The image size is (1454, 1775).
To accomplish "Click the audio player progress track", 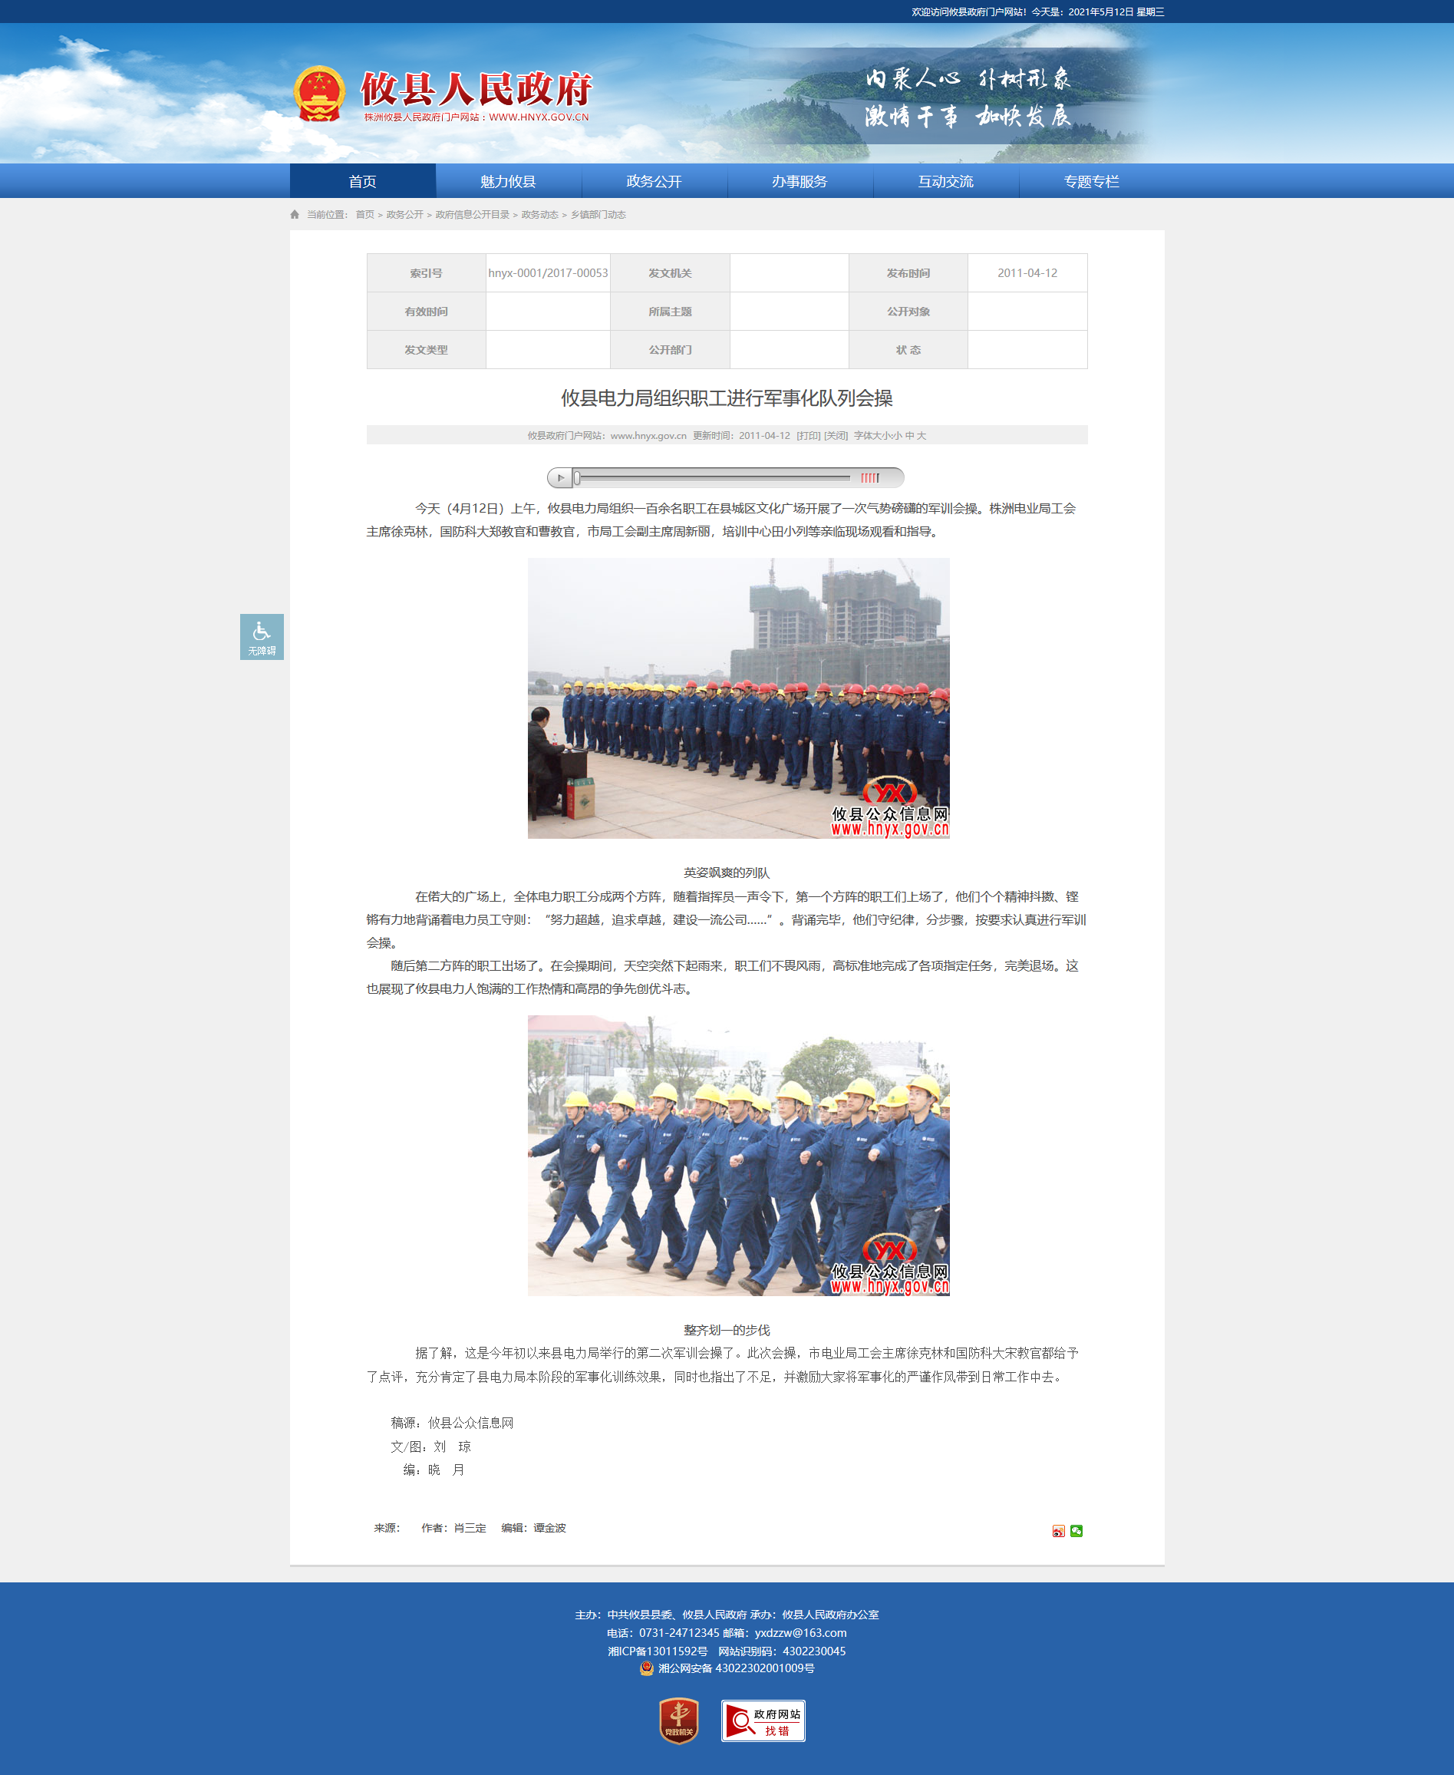I will pyautogui.click(x=712, y=477).
